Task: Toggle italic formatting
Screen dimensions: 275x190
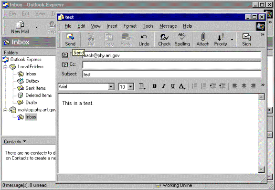Action: (x=163, y=86)
